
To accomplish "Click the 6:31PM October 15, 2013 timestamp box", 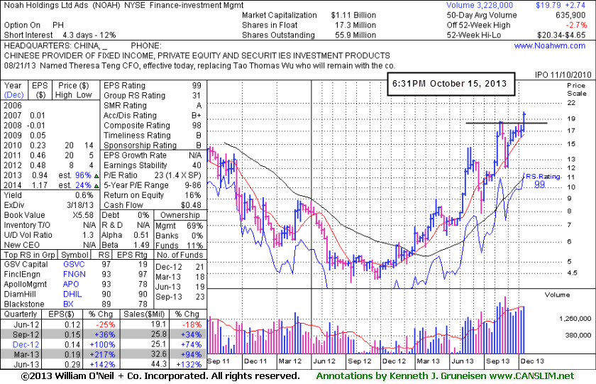I will [451, 84].
